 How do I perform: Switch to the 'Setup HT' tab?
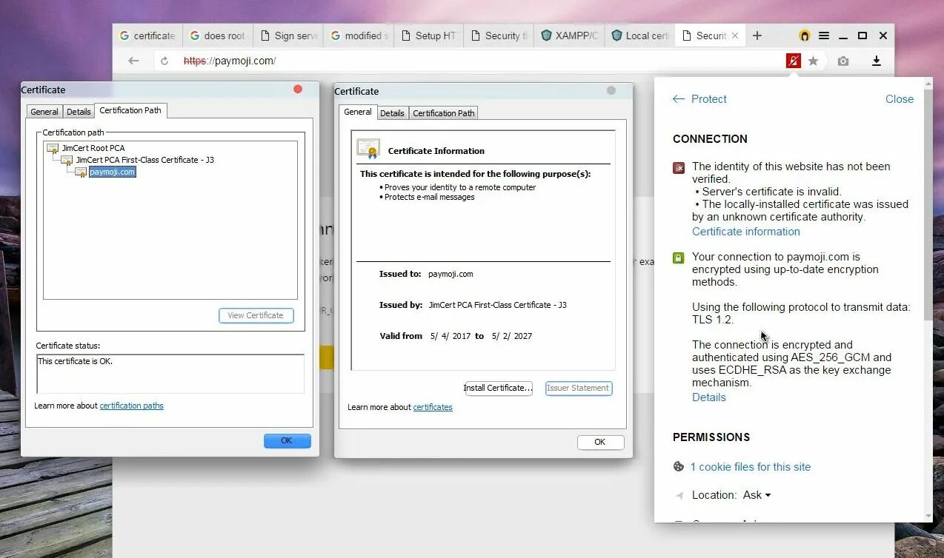point(428,36)
